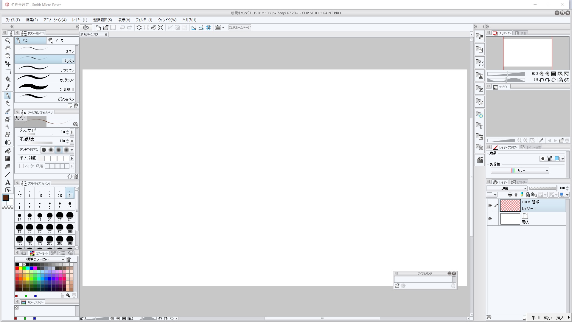Select the Eraser tool
The width and height of the screenshot is (572, 322).
pos(8,134)
